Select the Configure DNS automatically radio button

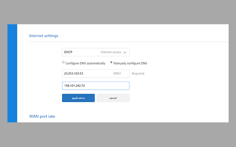coord(63,62)
